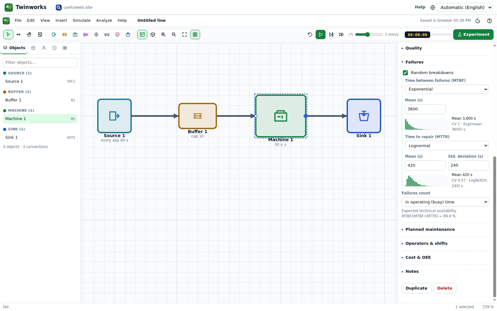The width and height of the screenshot is (497, 311).
Task: Toggle dark mode moon icon
Action: pos(478,21)
